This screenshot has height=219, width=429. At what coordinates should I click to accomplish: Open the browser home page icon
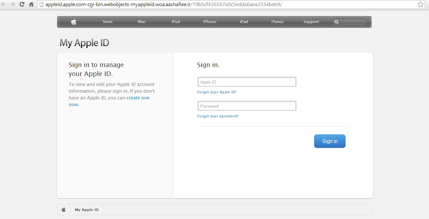coord(31,4)
